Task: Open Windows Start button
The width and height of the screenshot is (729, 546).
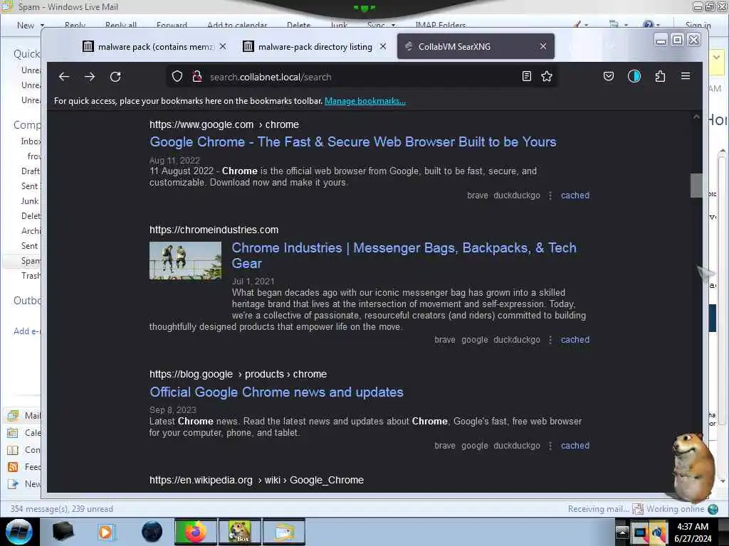Action: pyautogui.click(x=19, y=532)
